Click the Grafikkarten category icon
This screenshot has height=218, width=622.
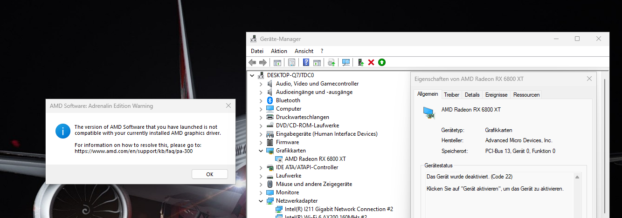(270, 151)
